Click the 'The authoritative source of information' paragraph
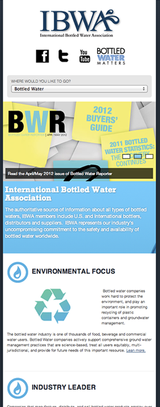This screenshot has height=407, width=160. click(x=76, y=223)
